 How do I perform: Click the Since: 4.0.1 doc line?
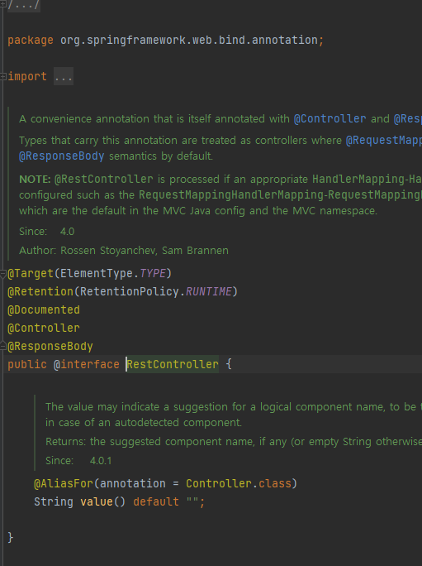coord(78,461)
